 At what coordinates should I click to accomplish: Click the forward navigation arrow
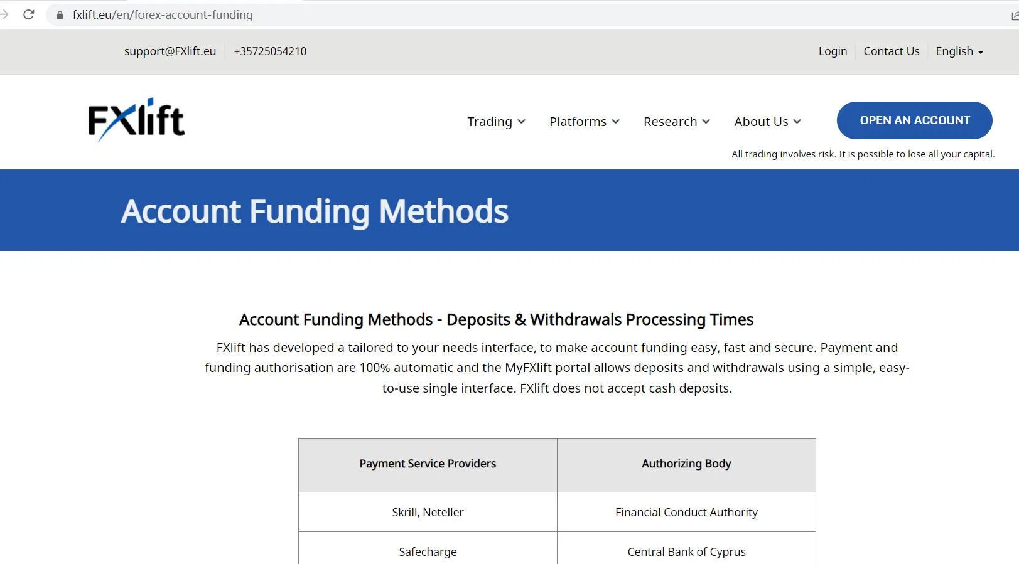(x=4, y=14)
